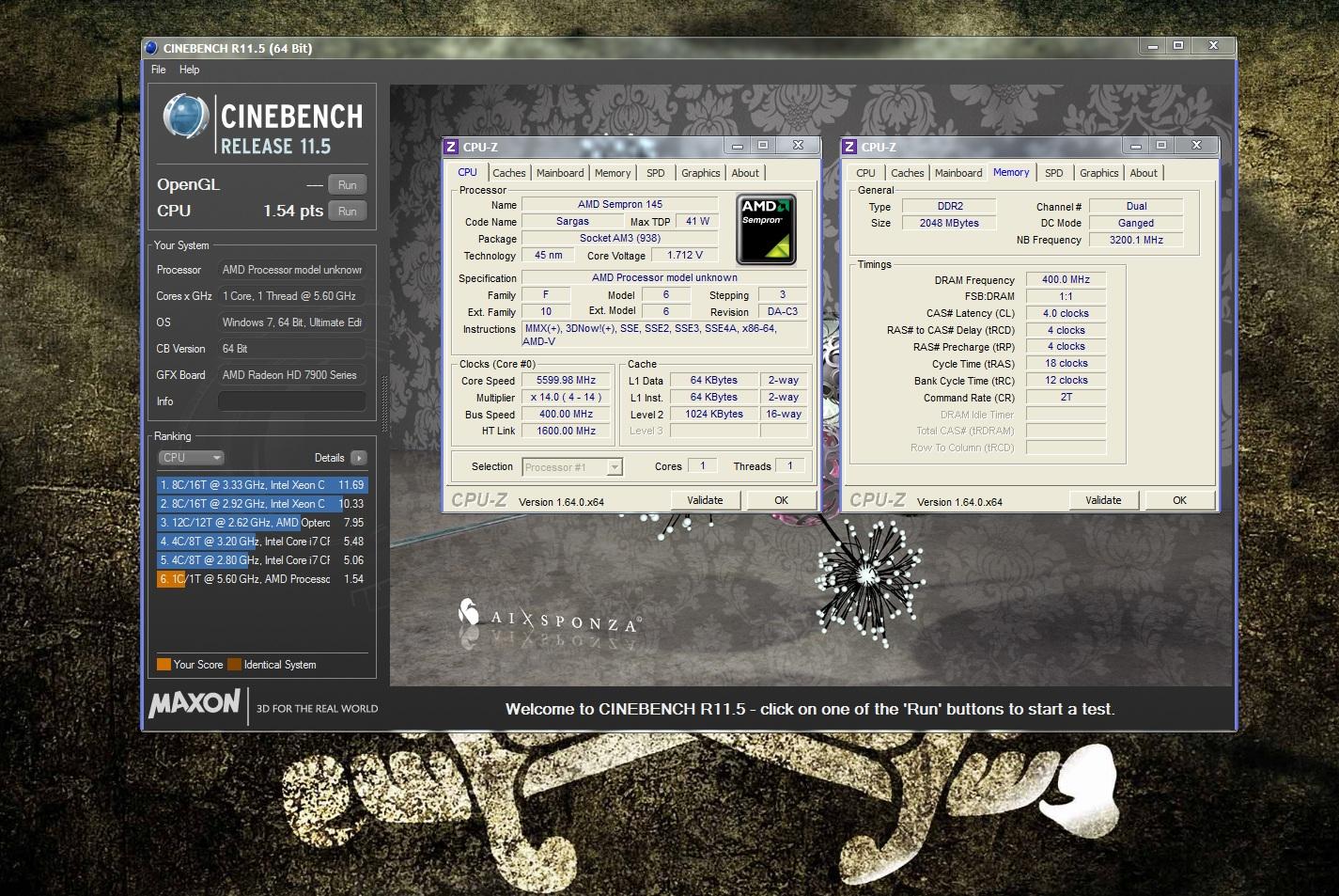This screenshot has height=896, width=1339.
Task: Close the right CPU-Z window
Action: point(1196,146)
